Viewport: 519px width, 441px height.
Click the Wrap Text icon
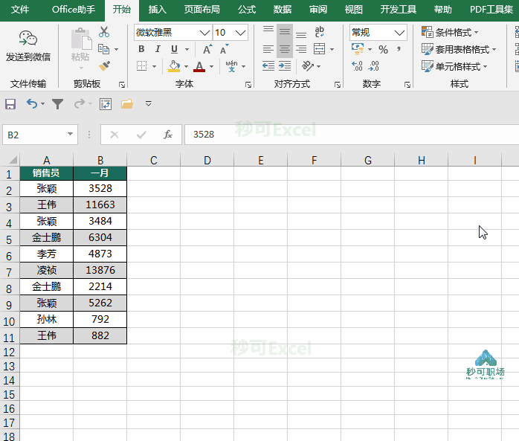(x=320, y=32)
